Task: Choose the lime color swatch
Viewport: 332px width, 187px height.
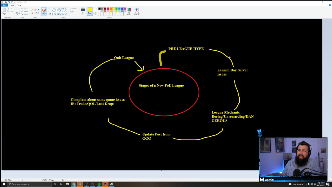Action: coord(117,12)
